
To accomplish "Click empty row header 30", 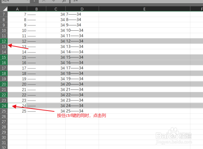I will 4,137.
